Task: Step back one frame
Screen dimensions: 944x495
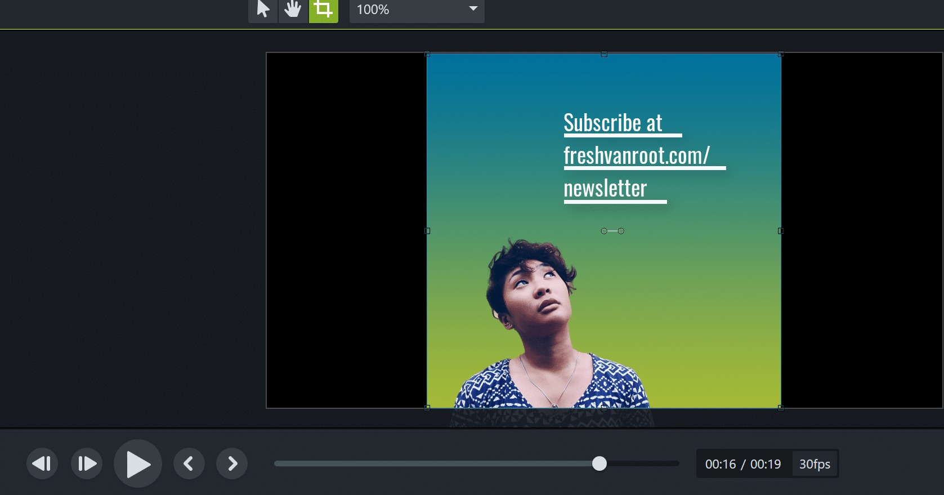Action: tap(42, 463)
